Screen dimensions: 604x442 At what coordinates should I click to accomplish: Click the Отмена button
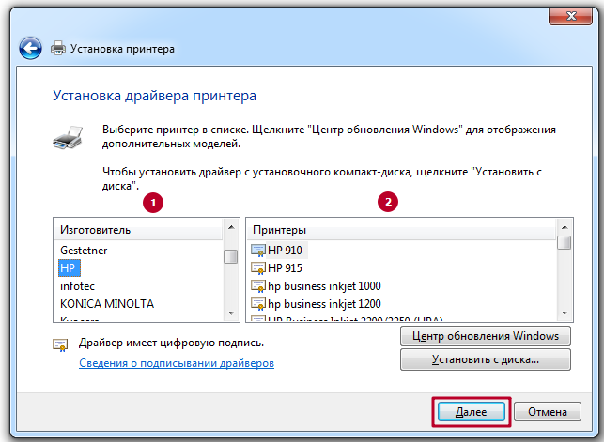click(x=548, y=412)
